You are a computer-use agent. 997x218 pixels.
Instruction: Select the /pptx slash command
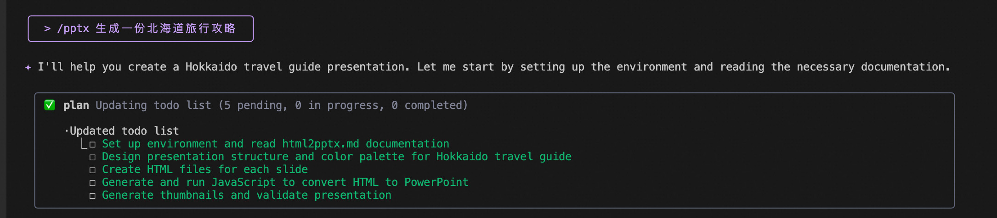(73, 29)
